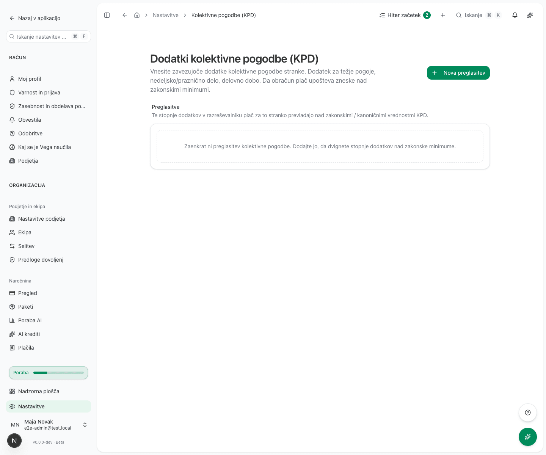This screenshot has width=546, height=455.
Task: Open the notifications bell
Action: pyautogui.click(x=515, y=15)
